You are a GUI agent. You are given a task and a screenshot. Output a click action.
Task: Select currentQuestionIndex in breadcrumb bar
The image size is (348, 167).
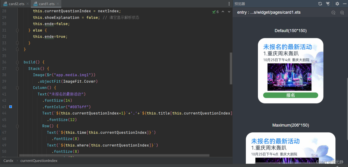pyautogui.click(x=39, y=161)
